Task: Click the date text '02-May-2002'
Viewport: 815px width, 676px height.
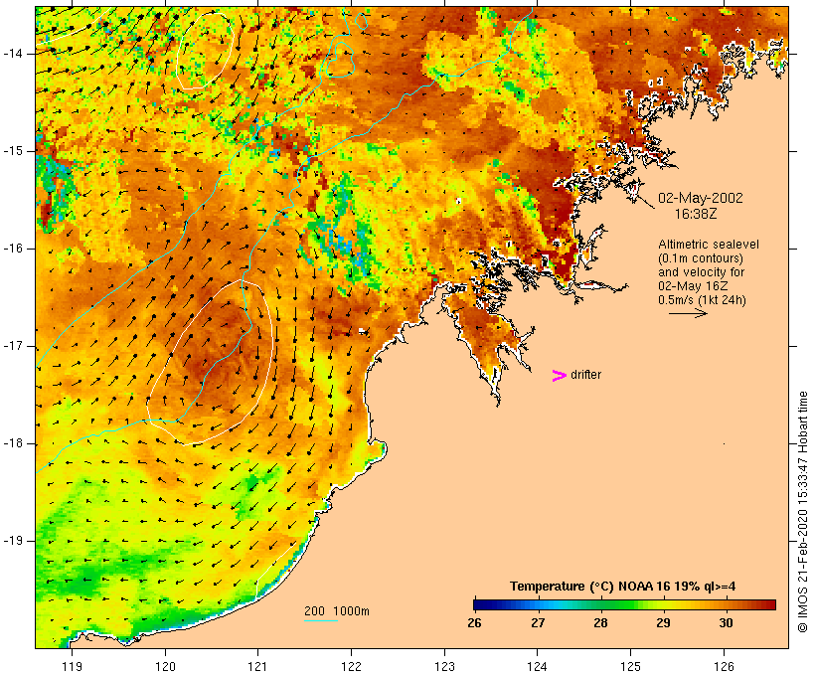Action: [700, 198]
